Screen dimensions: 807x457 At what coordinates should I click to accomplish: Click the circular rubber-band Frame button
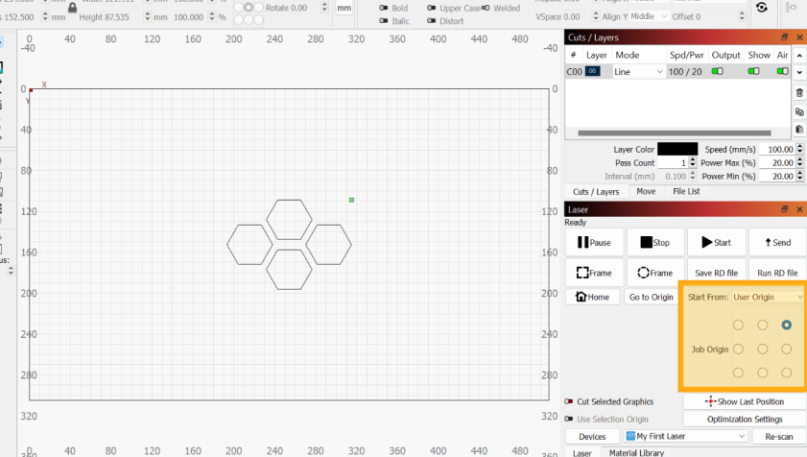pos(655,273)
